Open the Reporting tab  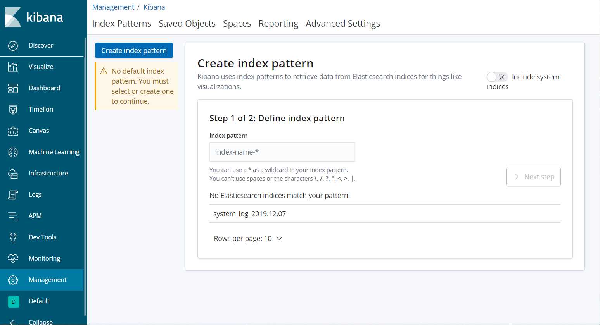pos(278,24)
